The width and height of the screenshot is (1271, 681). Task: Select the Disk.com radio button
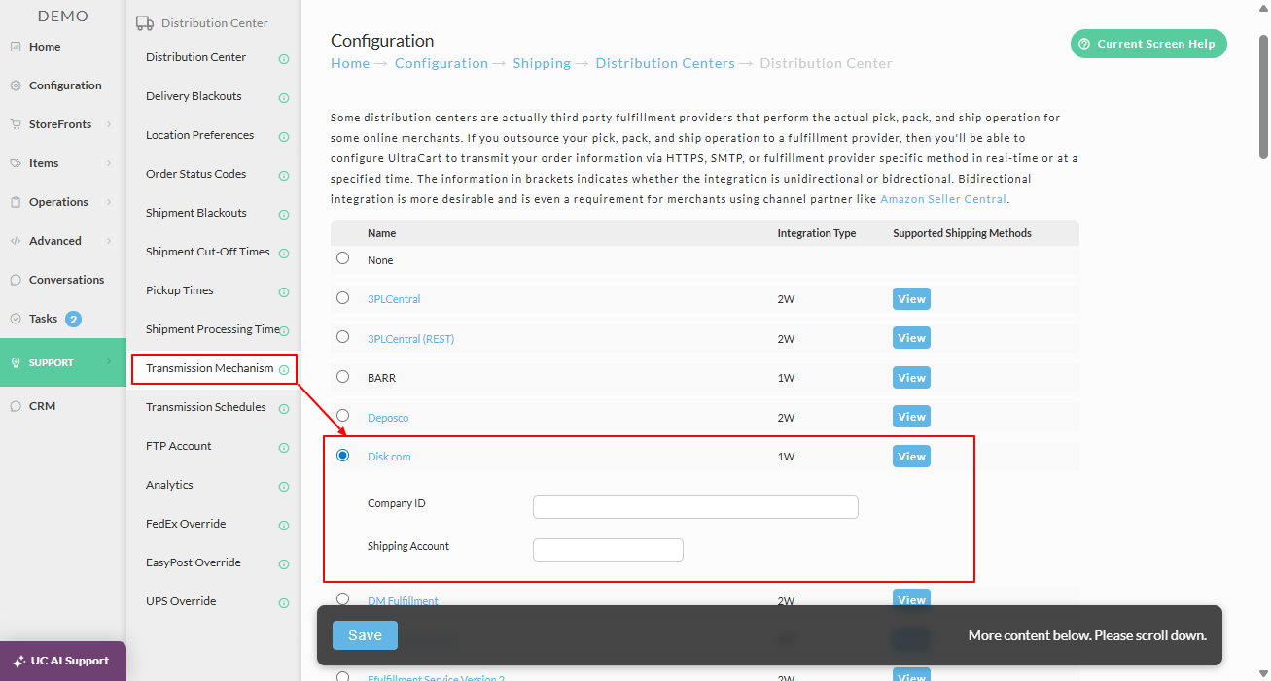pos(342,455)
